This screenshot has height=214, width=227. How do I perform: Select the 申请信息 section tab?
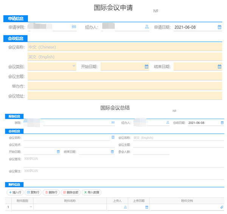pos(16,19)
